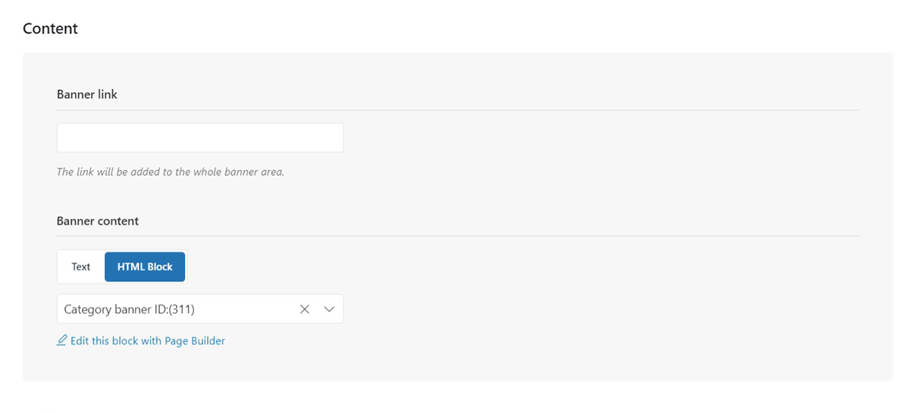Click the words 'Page Builder' in the edit link
This screenshot has width=910, height=413.
[195, 341]
